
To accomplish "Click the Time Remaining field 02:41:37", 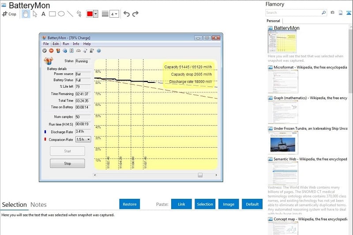I will [83, 94].
